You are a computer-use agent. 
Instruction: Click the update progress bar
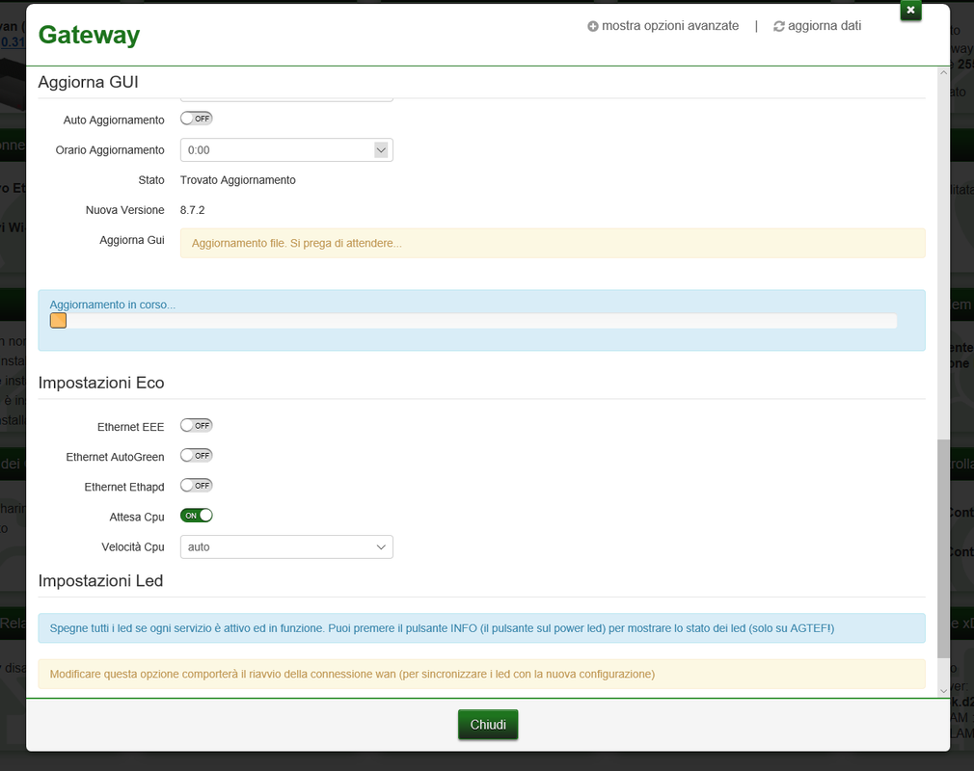pos(473,321)
